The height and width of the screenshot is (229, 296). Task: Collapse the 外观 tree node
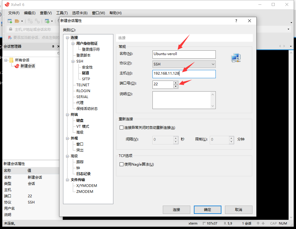click(x=67, y=138)
